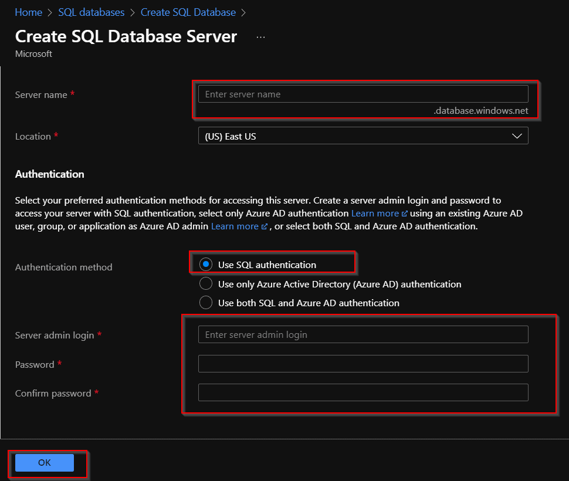569x481 pixels.
Task: Select Use both SQL and Azure AD authentication
Action: (x=206, y=303)
